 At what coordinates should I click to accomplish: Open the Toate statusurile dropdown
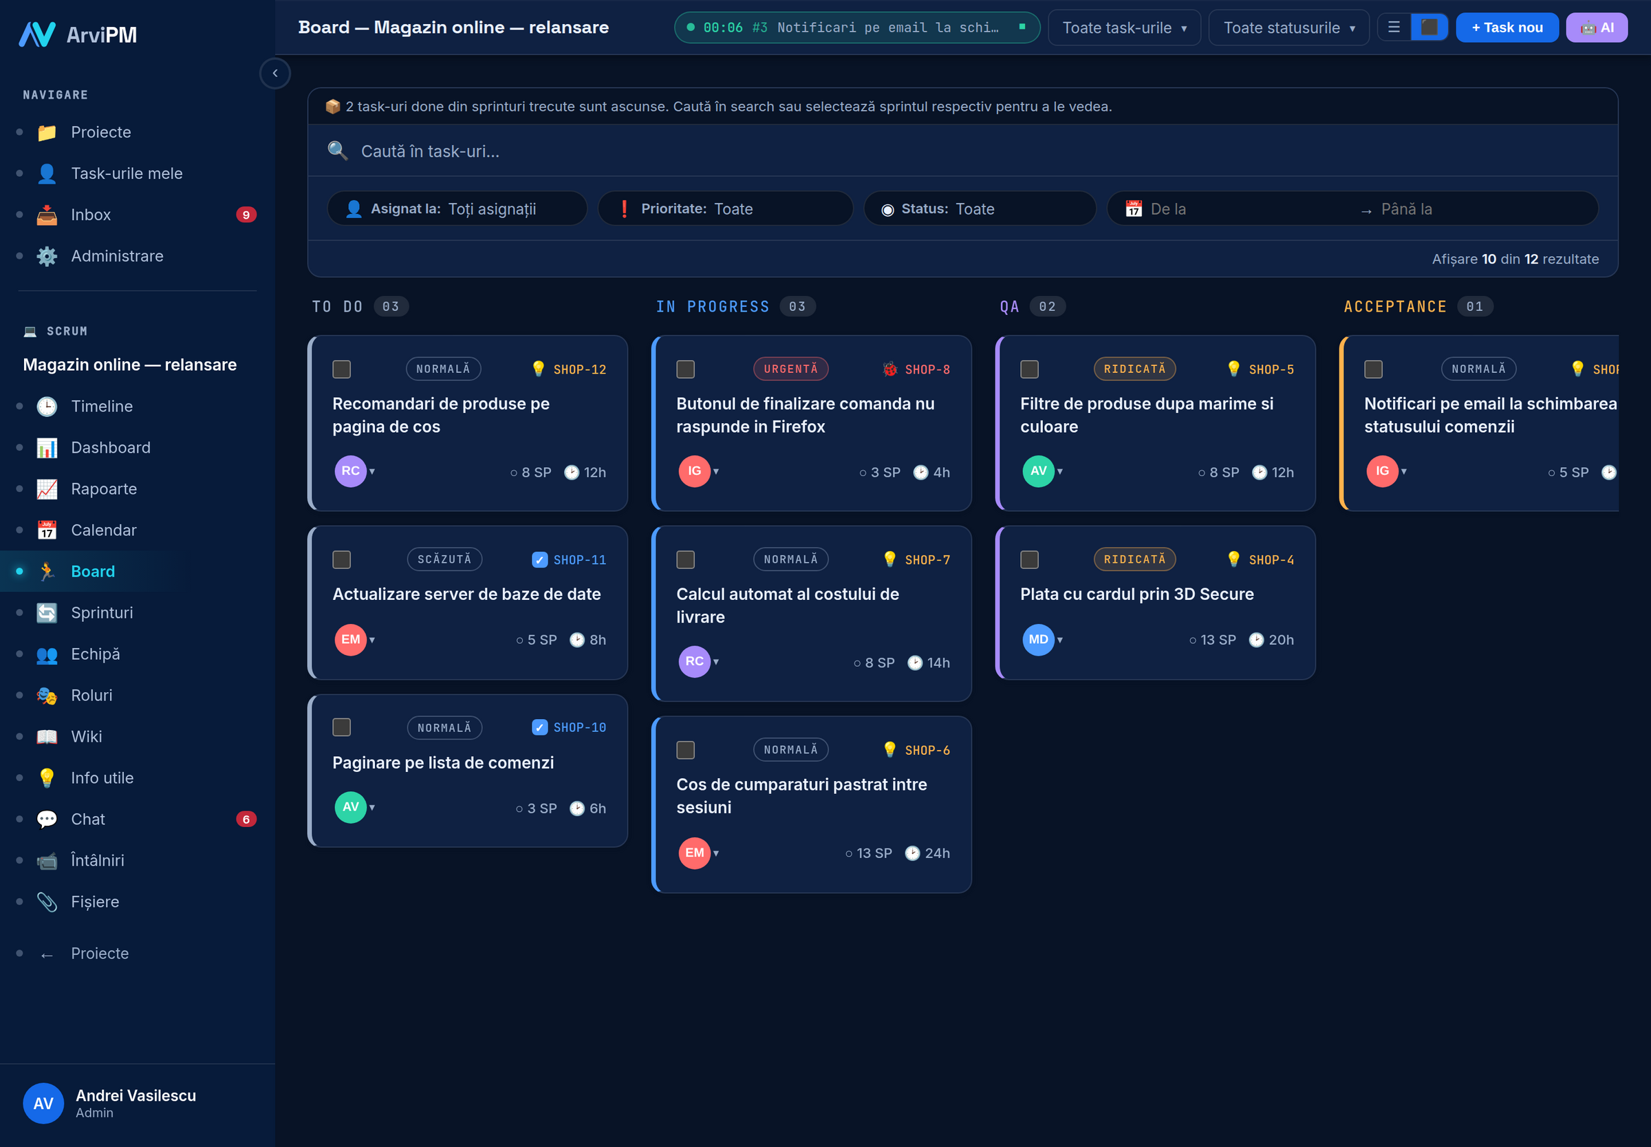point(1289,28)
